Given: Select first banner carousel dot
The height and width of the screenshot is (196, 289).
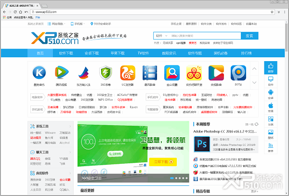Looking at the screenshot, I should 172,178.
